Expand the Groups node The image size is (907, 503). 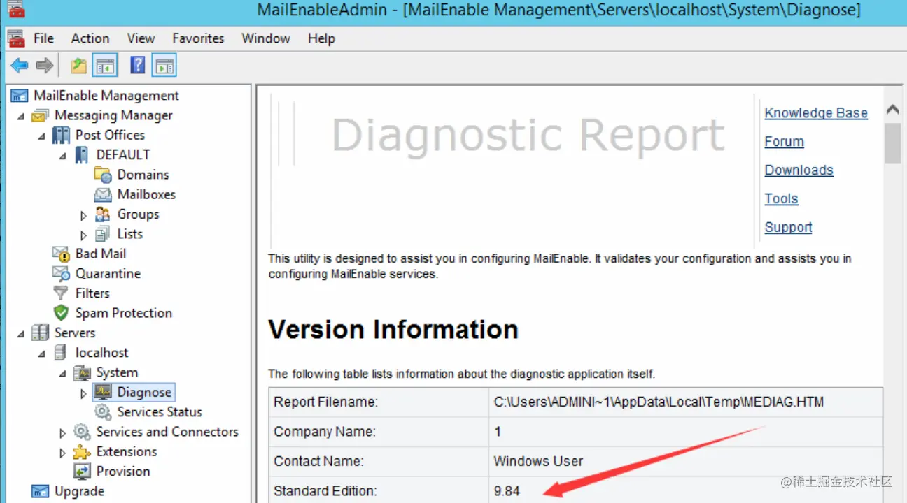(84, 215)
